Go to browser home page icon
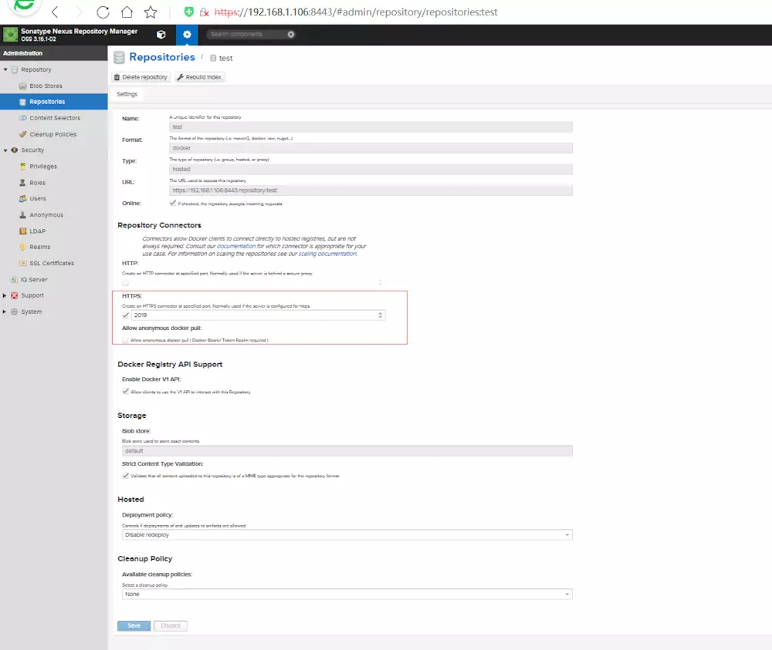The image size is (772, 650). (x=127, y=12)
